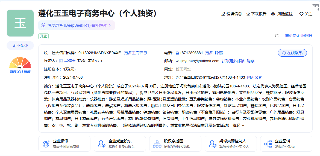Click email wujiayuhao@outlook.com
The height and width of the screenshot is (156, 320).
tap(198, 61)
